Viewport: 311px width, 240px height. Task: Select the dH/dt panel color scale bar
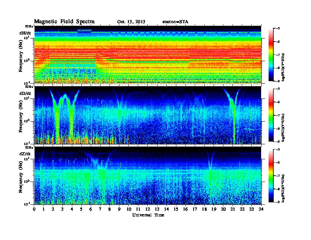[271, 55]
